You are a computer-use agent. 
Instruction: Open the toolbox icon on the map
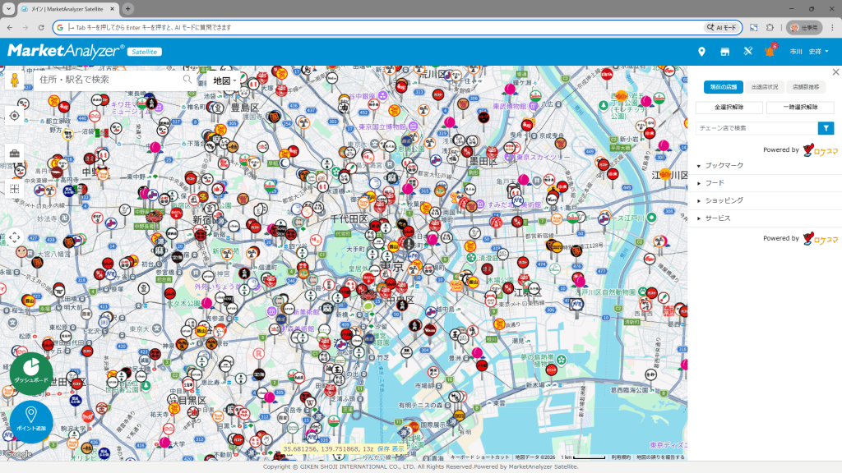[15, 153]
